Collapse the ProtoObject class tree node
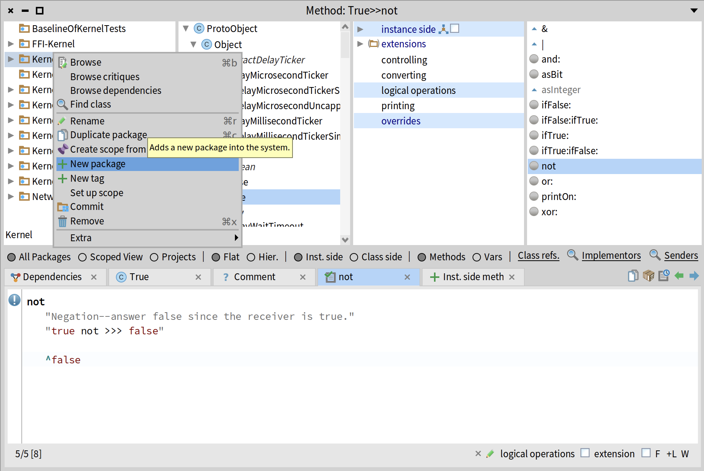Image resolution: width=704 pixels, height=471 pixels. click(x=186, y=29)
